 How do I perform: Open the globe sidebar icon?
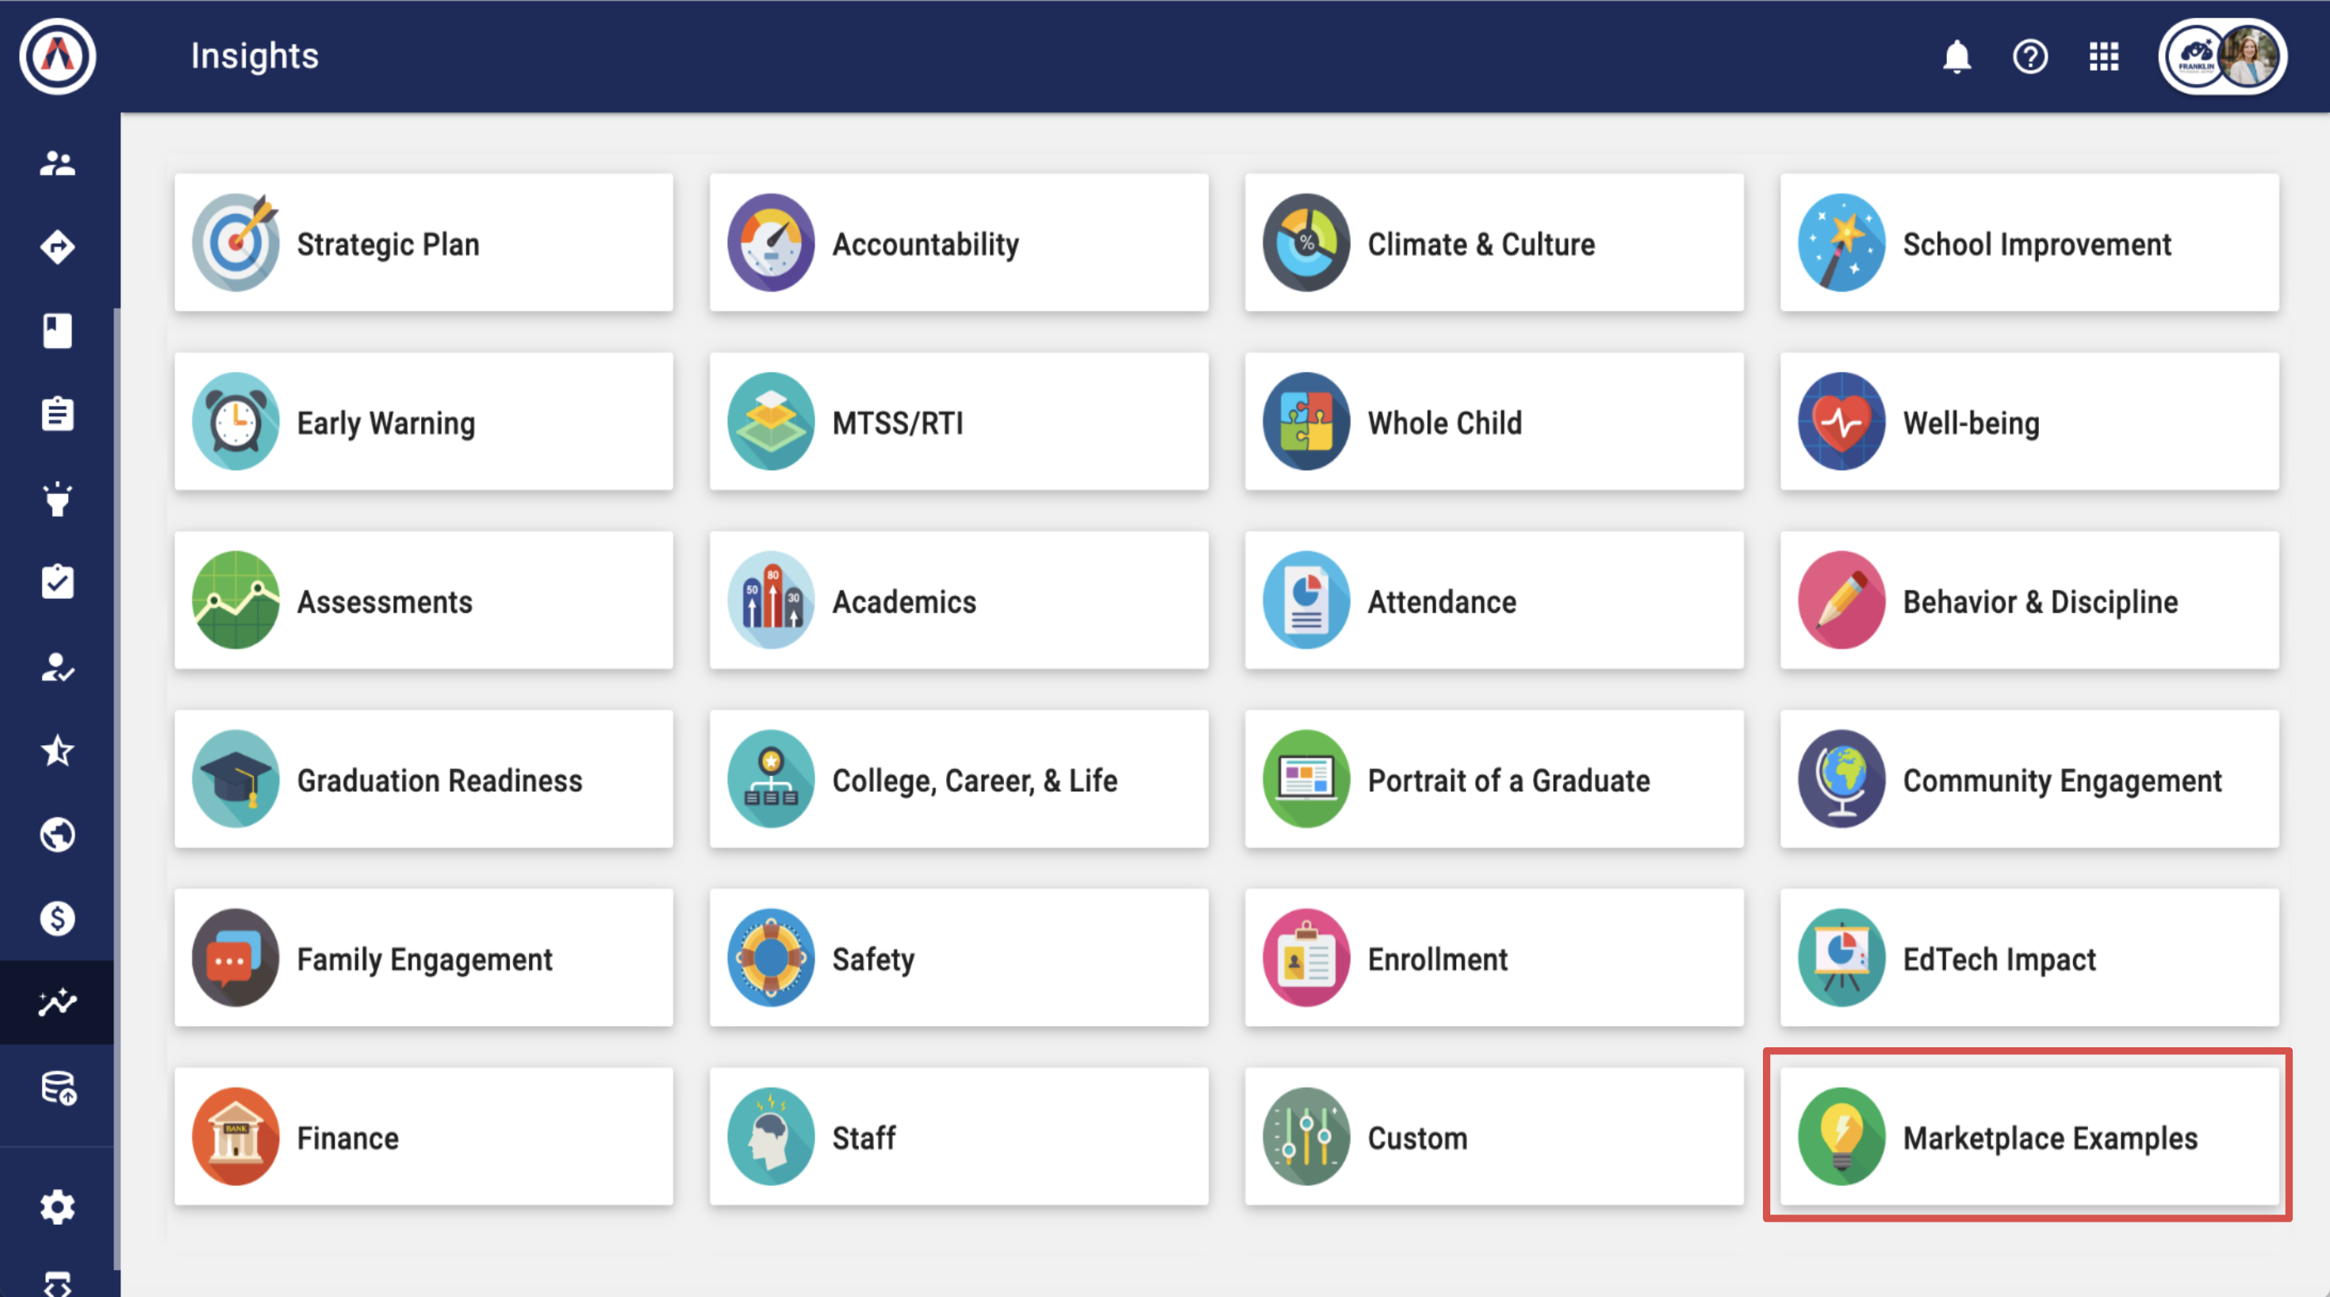coord(58,835)
